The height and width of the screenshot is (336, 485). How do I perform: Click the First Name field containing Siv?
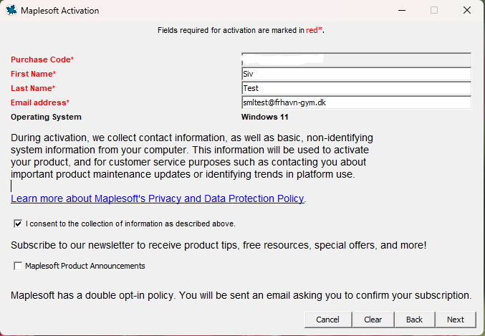coord(356,74)
